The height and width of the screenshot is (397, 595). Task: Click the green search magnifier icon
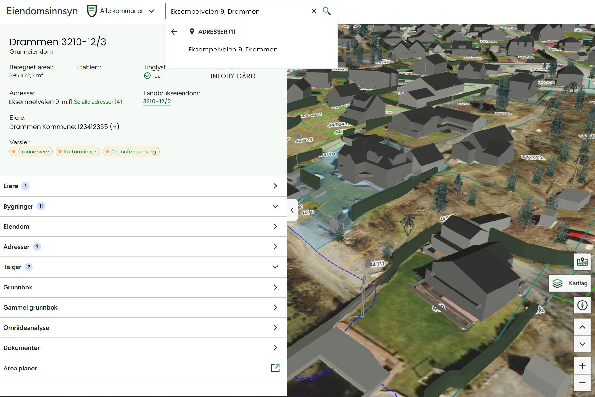click(x=327, y=11)
